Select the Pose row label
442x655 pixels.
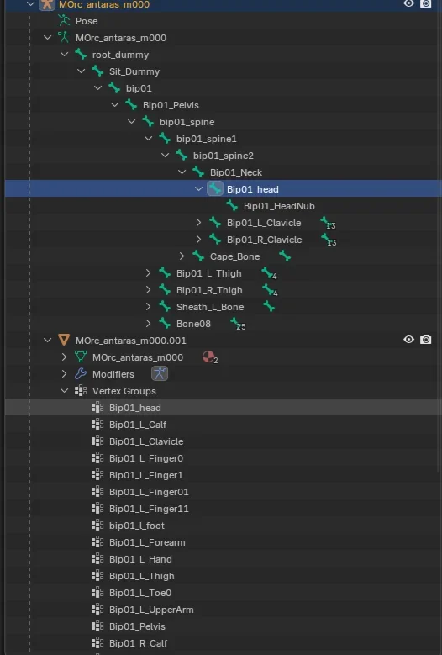click(87, 21)
